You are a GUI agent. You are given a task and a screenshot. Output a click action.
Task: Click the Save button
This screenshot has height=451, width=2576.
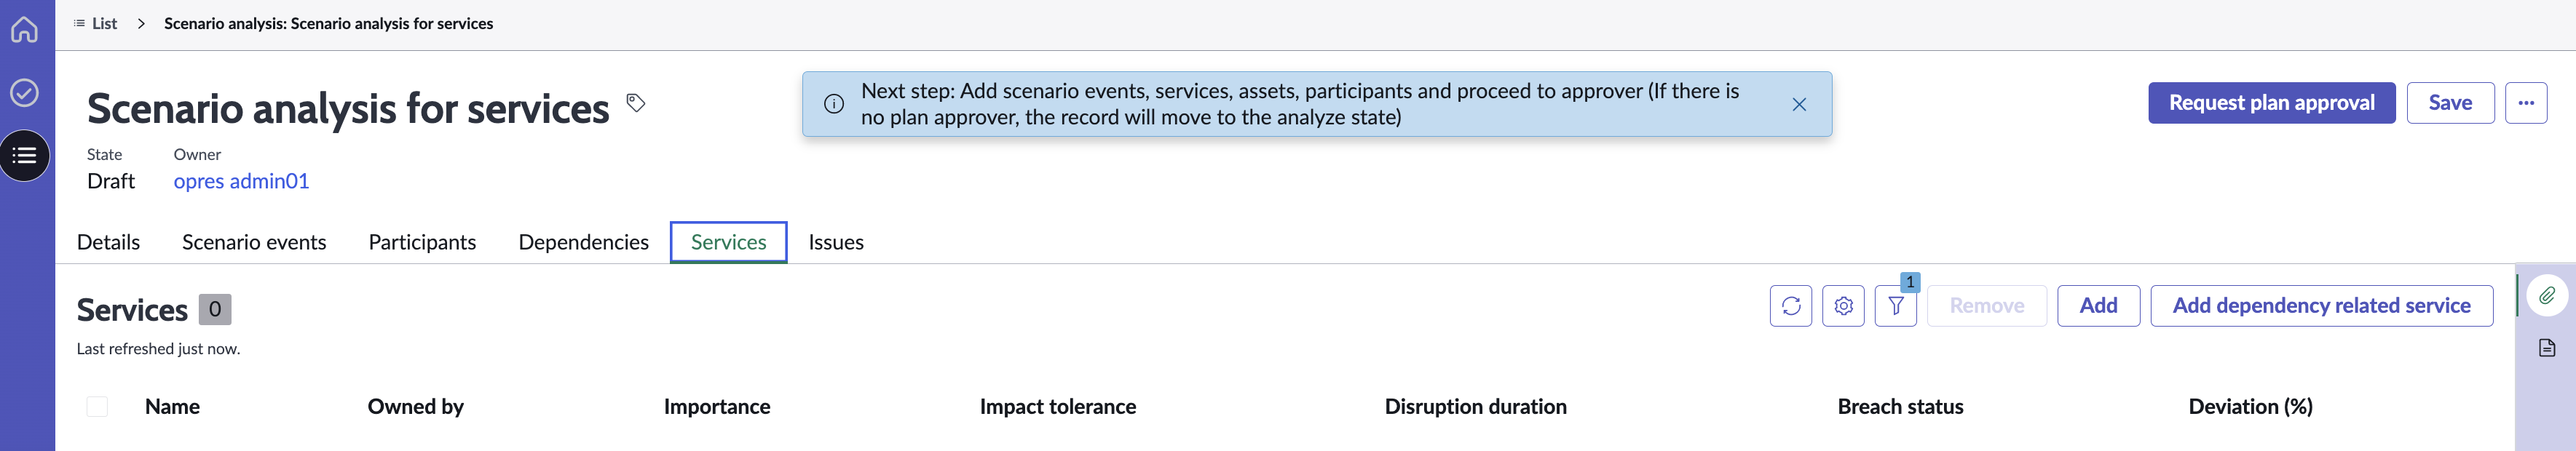2450,103
